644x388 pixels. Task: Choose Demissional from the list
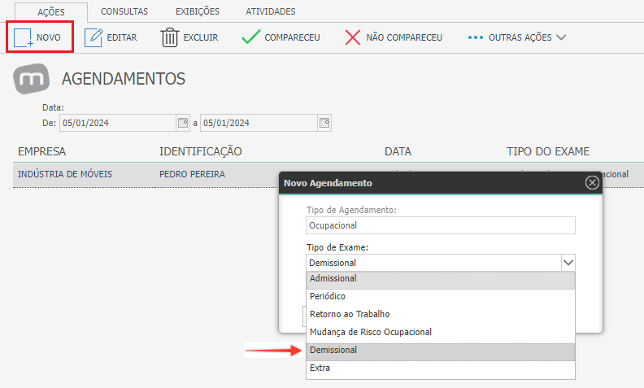pyautogui.click(x=441, y=351)
